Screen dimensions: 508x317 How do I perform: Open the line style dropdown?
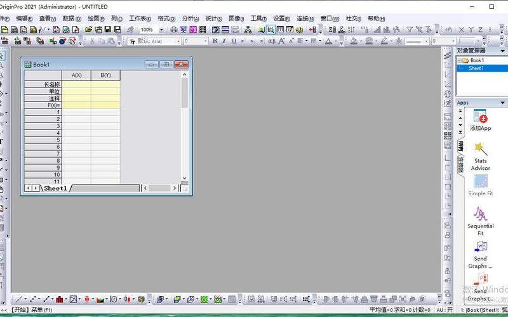click(426, 41)
